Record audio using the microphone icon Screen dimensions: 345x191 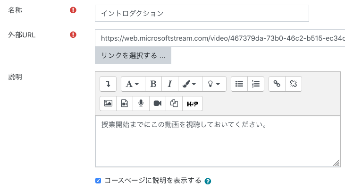[141, 104]
